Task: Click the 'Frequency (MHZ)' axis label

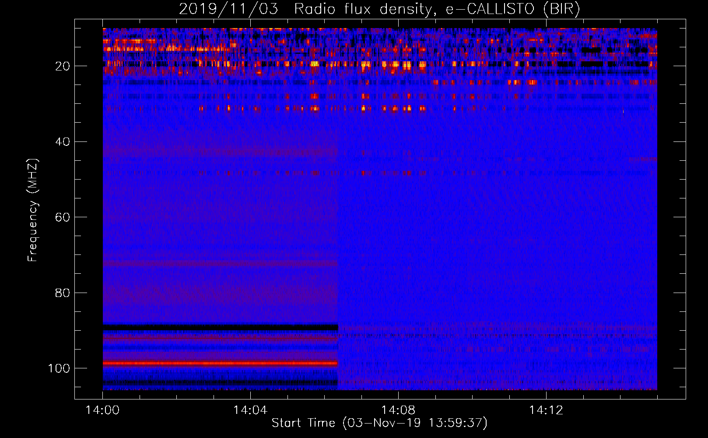Action: 33,210
